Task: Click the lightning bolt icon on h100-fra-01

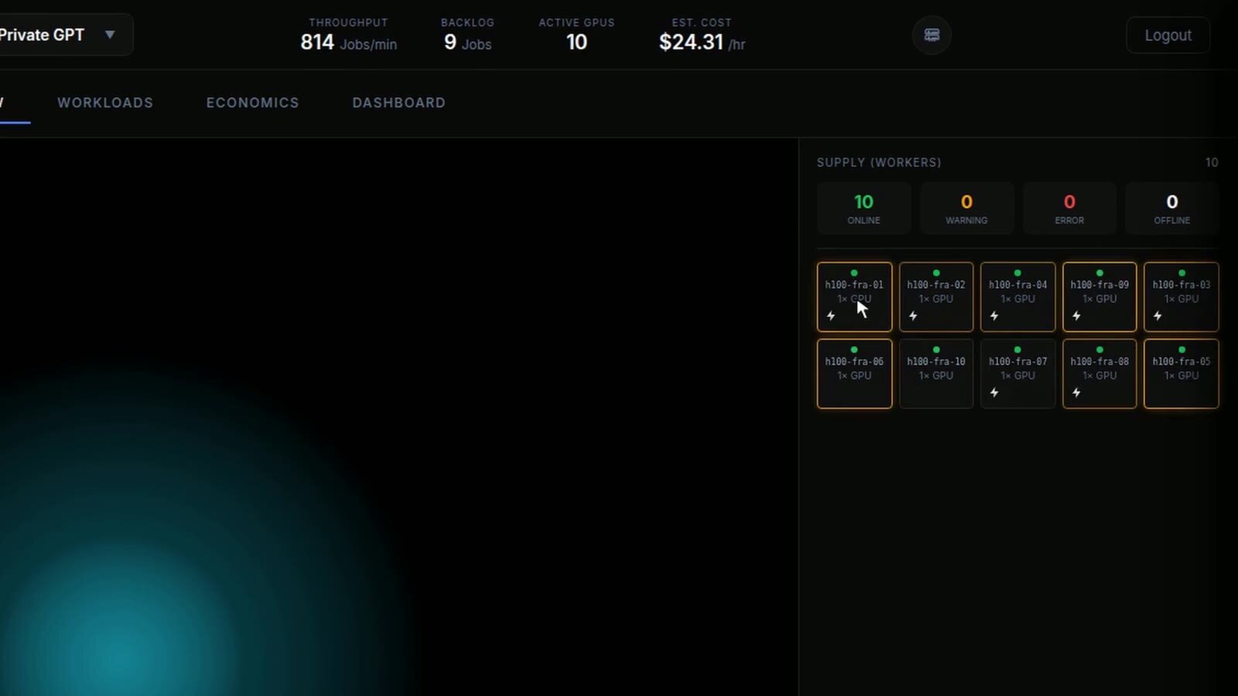Action: tap(831, 316)
